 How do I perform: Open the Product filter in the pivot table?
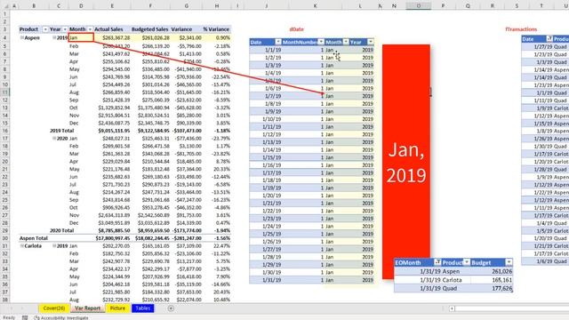[45, 29]
